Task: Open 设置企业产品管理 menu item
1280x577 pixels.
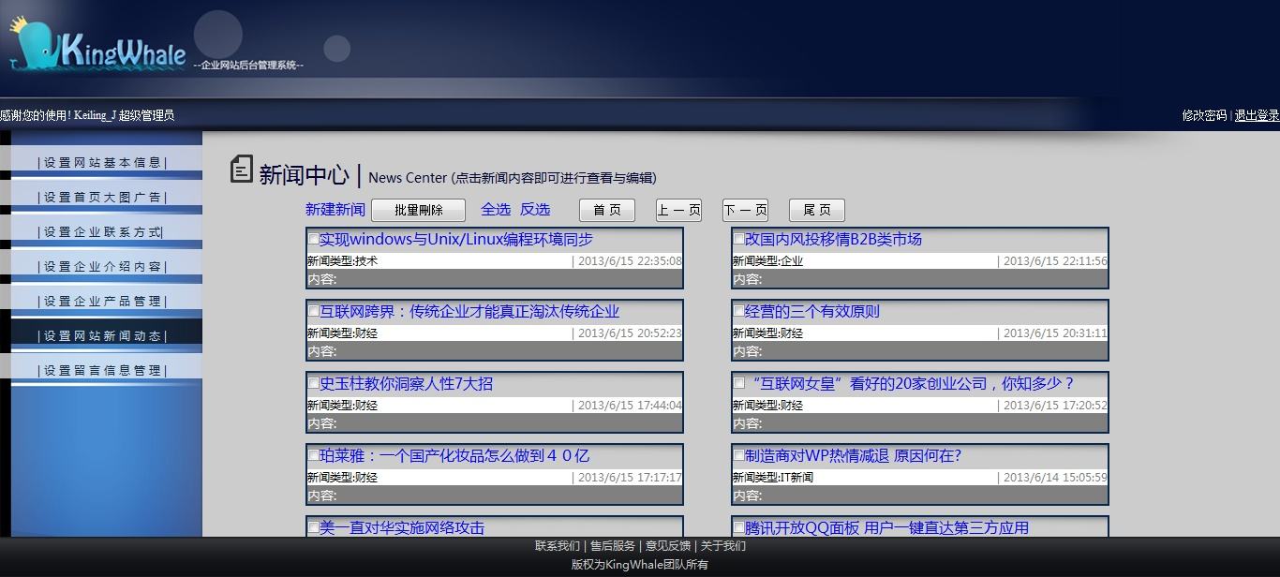Action: (x=102, y=301)
